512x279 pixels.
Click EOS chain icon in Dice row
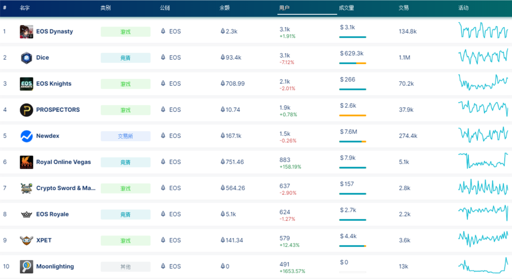pos(163,57)
